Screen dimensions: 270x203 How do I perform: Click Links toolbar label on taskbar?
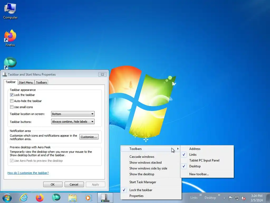click(x=194, y=198)
